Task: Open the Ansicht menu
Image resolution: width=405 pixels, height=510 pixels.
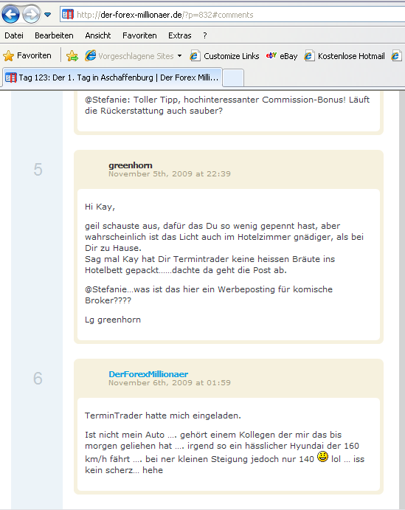Action: [98, 35]
